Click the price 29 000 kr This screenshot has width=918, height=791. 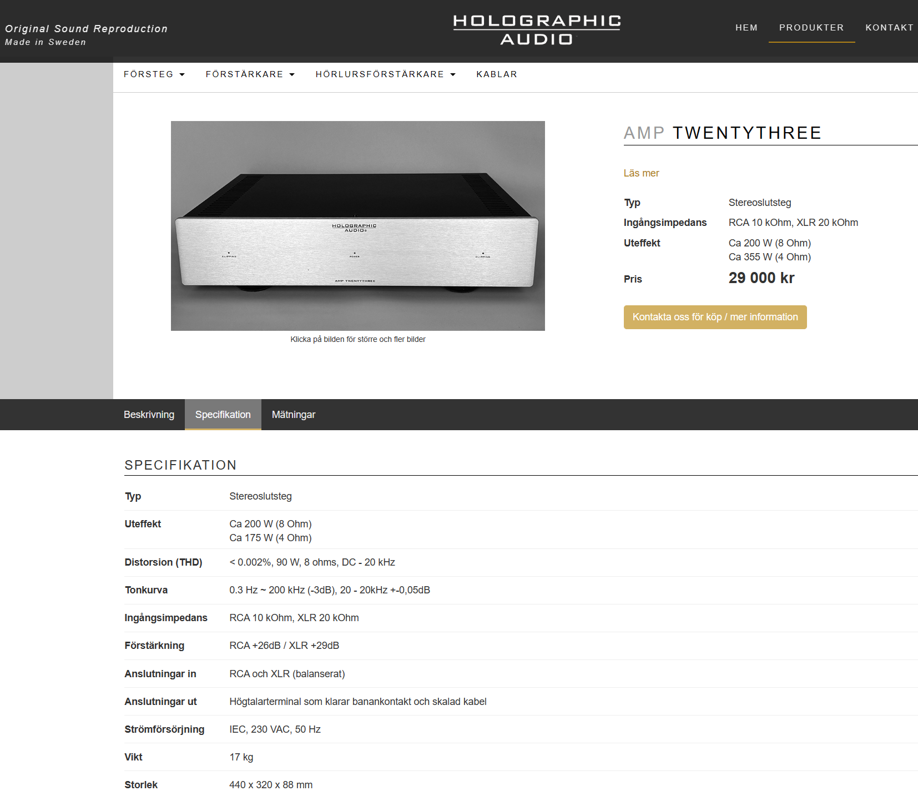[761, 278]
